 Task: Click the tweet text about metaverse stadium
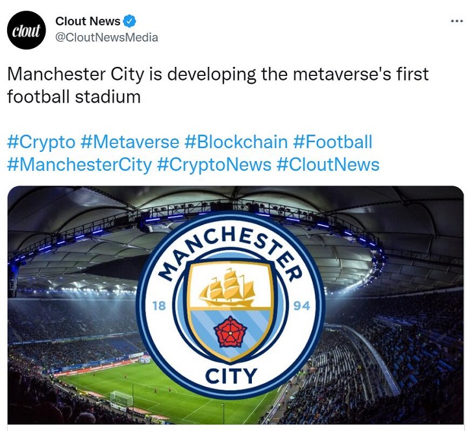[x=218, y=85]
